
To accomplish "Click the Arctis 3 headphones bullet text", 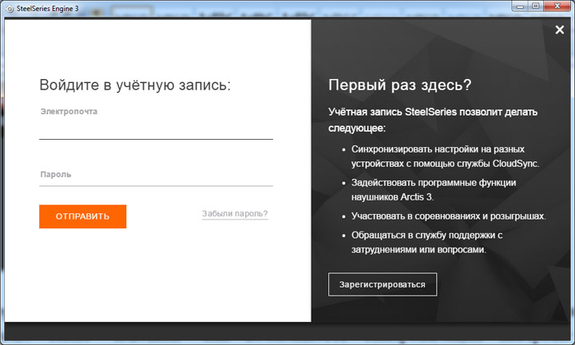I will (434, 189).
